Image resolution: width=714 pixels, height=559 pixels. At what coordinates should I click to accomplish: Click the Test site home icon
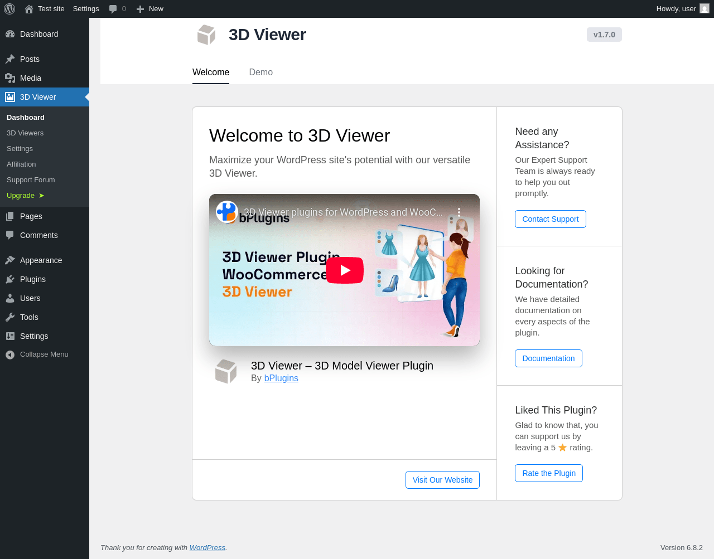pyautogui.click(x=29, y=9)
